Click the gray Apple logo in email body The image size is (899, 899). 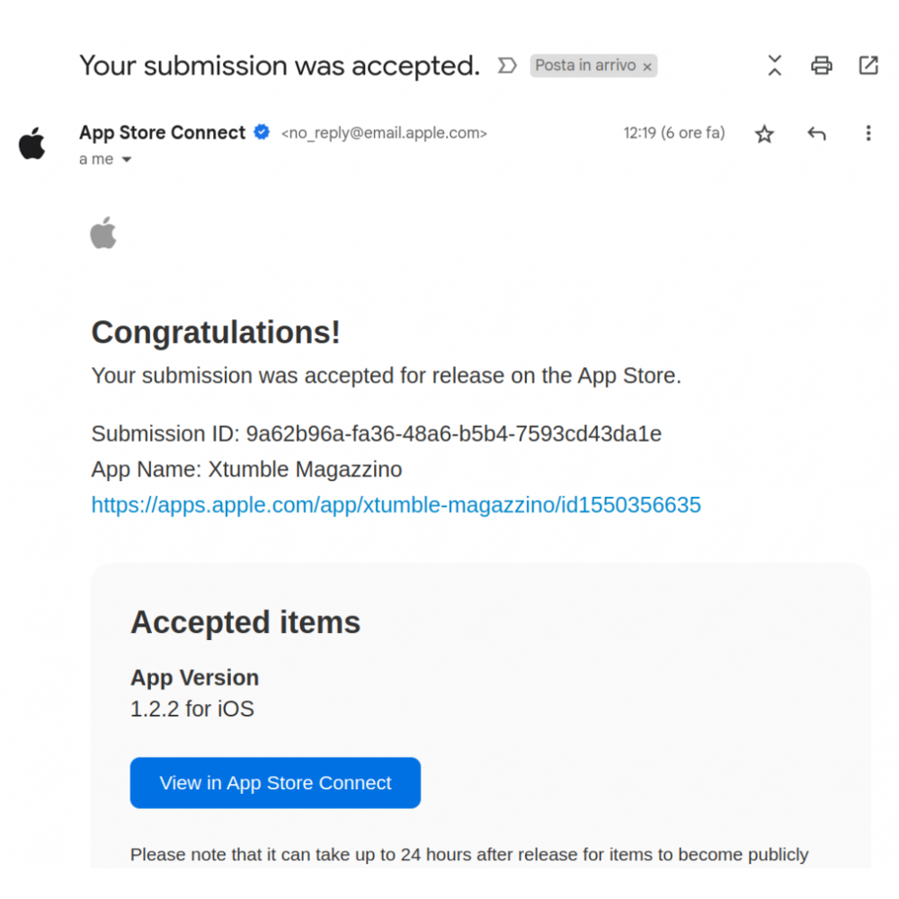click(103, 233)
